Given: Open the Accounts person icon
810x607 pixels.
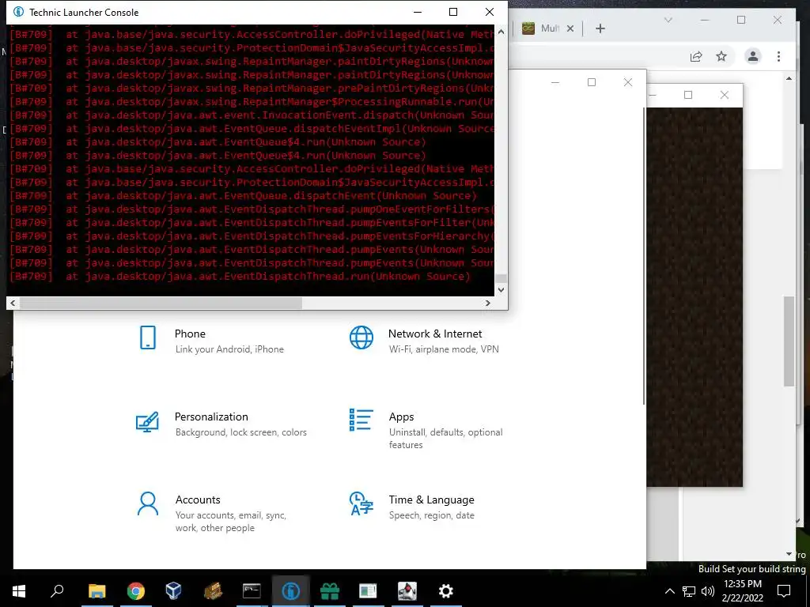Looking at the screenshot, I should click(148, 503).
